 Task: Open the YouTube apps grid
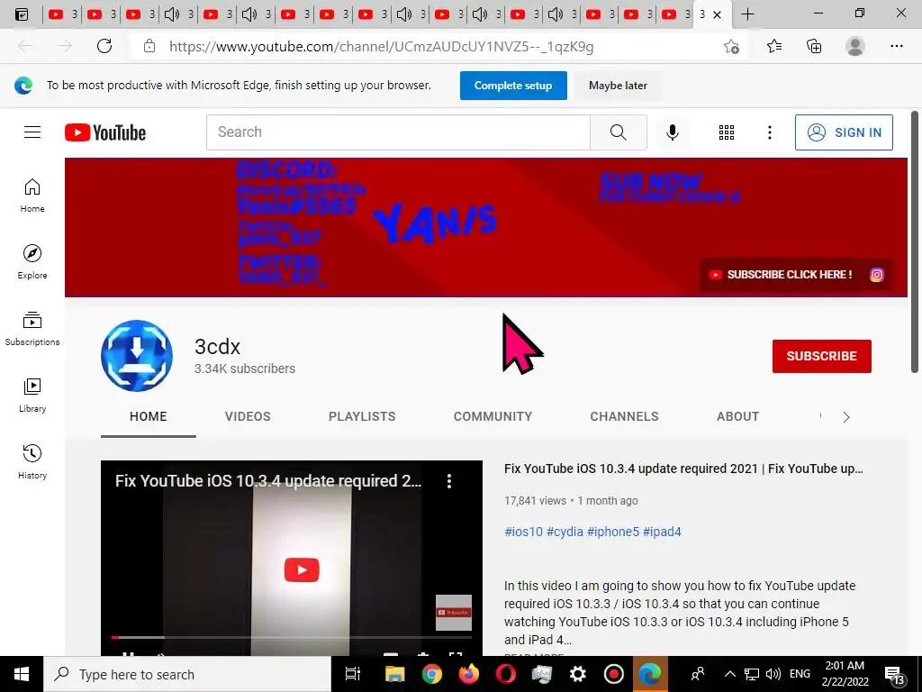pos(727,132)
